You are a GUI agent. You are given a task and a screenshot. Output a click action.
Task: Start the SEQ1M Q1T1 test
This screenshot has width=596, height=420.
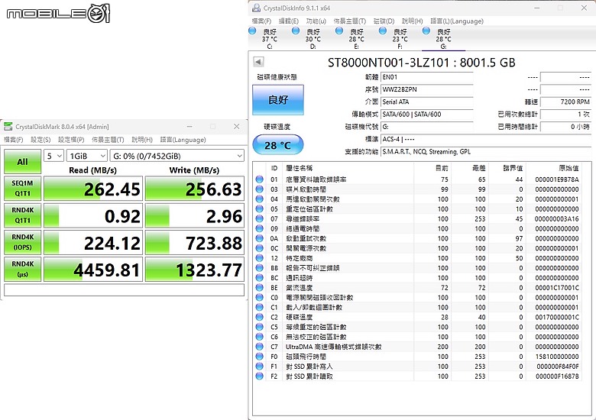[22, 189]
